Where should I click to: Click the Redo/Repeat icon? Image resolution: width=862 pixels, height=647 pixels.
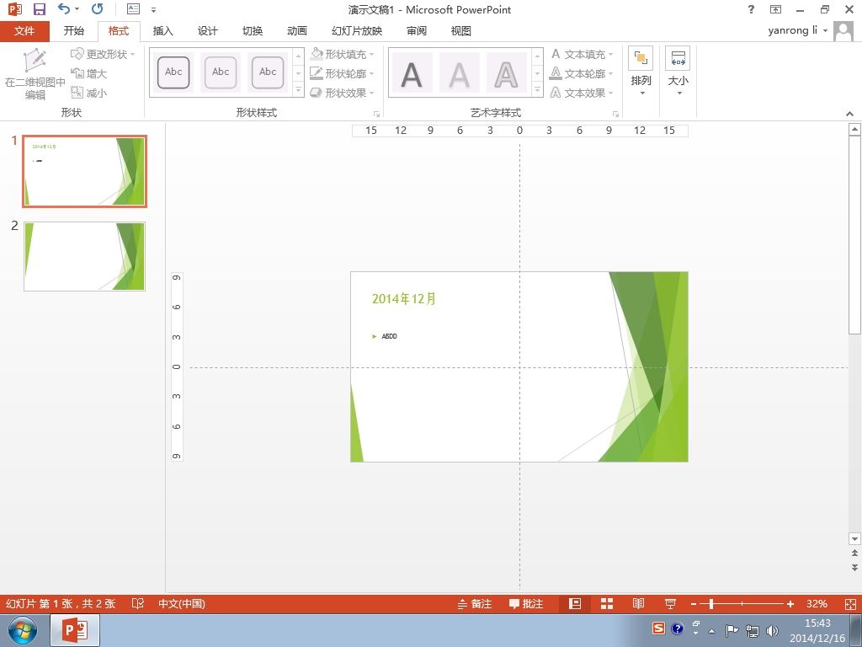(x=98, y=8)
